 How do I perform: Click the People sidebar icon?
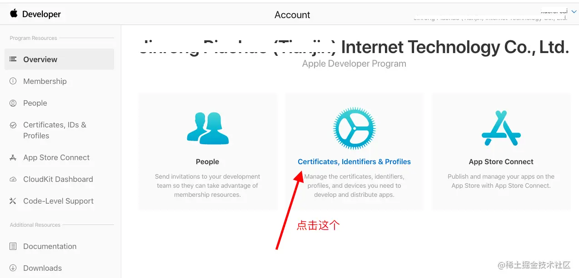(13, 103)
